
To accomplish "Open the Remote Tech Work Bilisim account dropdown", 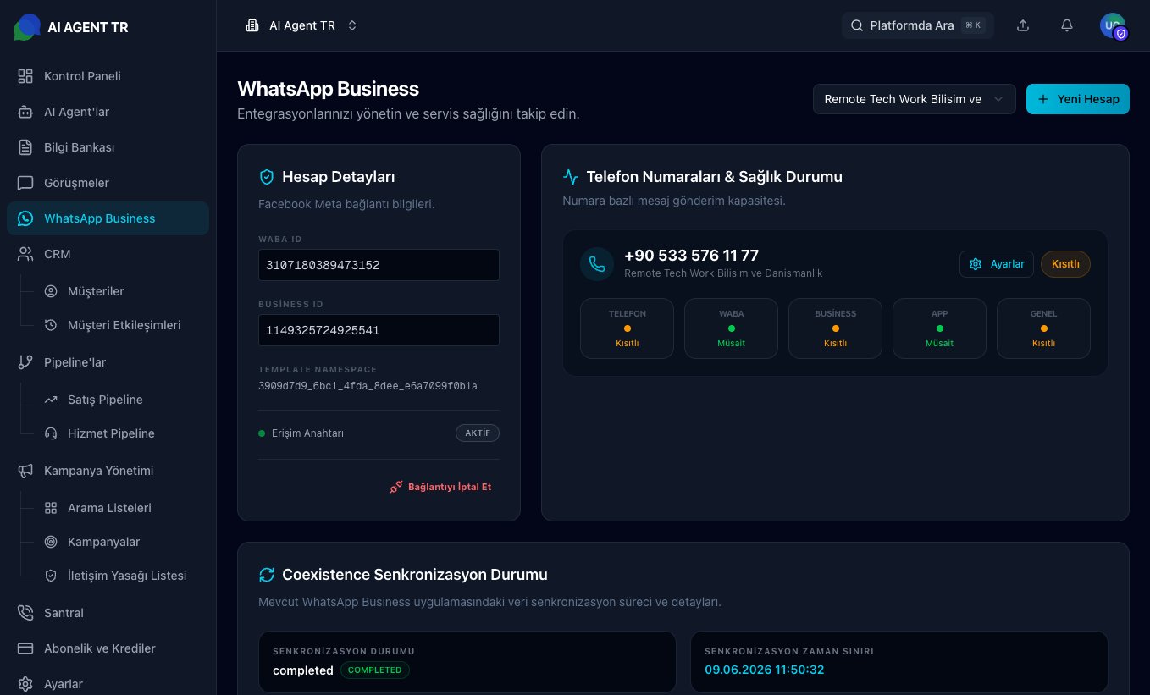I will coord(915,99).
